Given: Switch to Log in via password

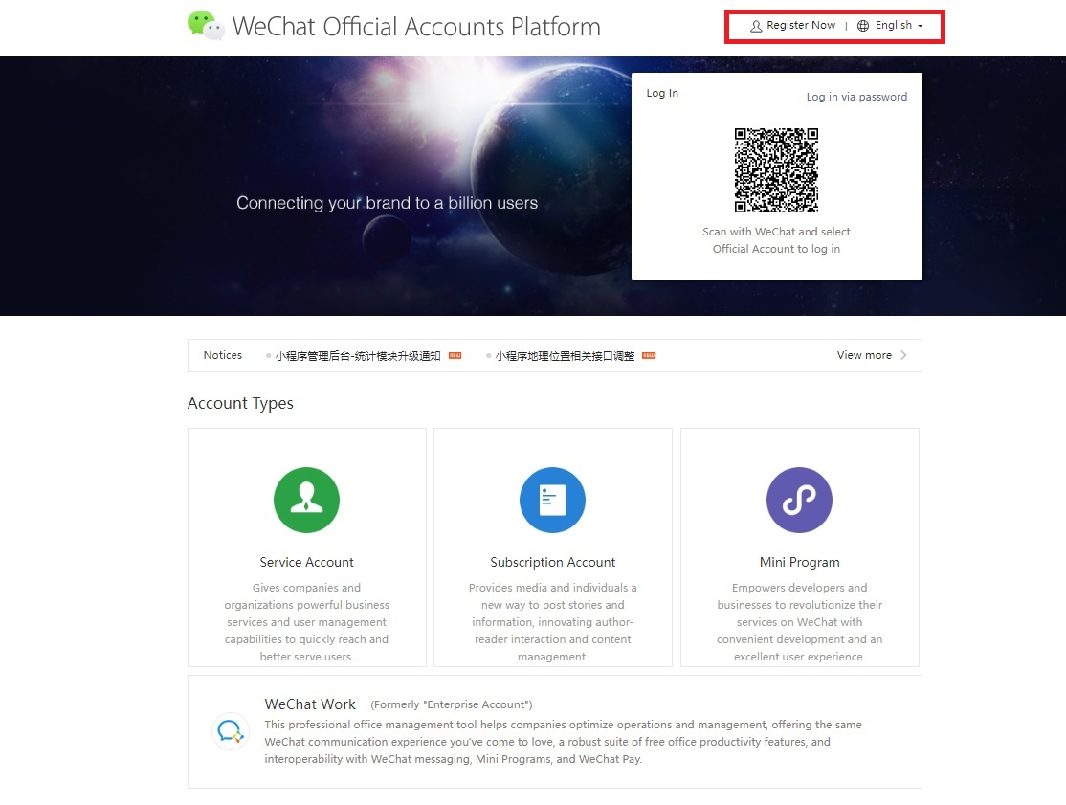Looking at the screenshot, I should (x=856, y=97).
